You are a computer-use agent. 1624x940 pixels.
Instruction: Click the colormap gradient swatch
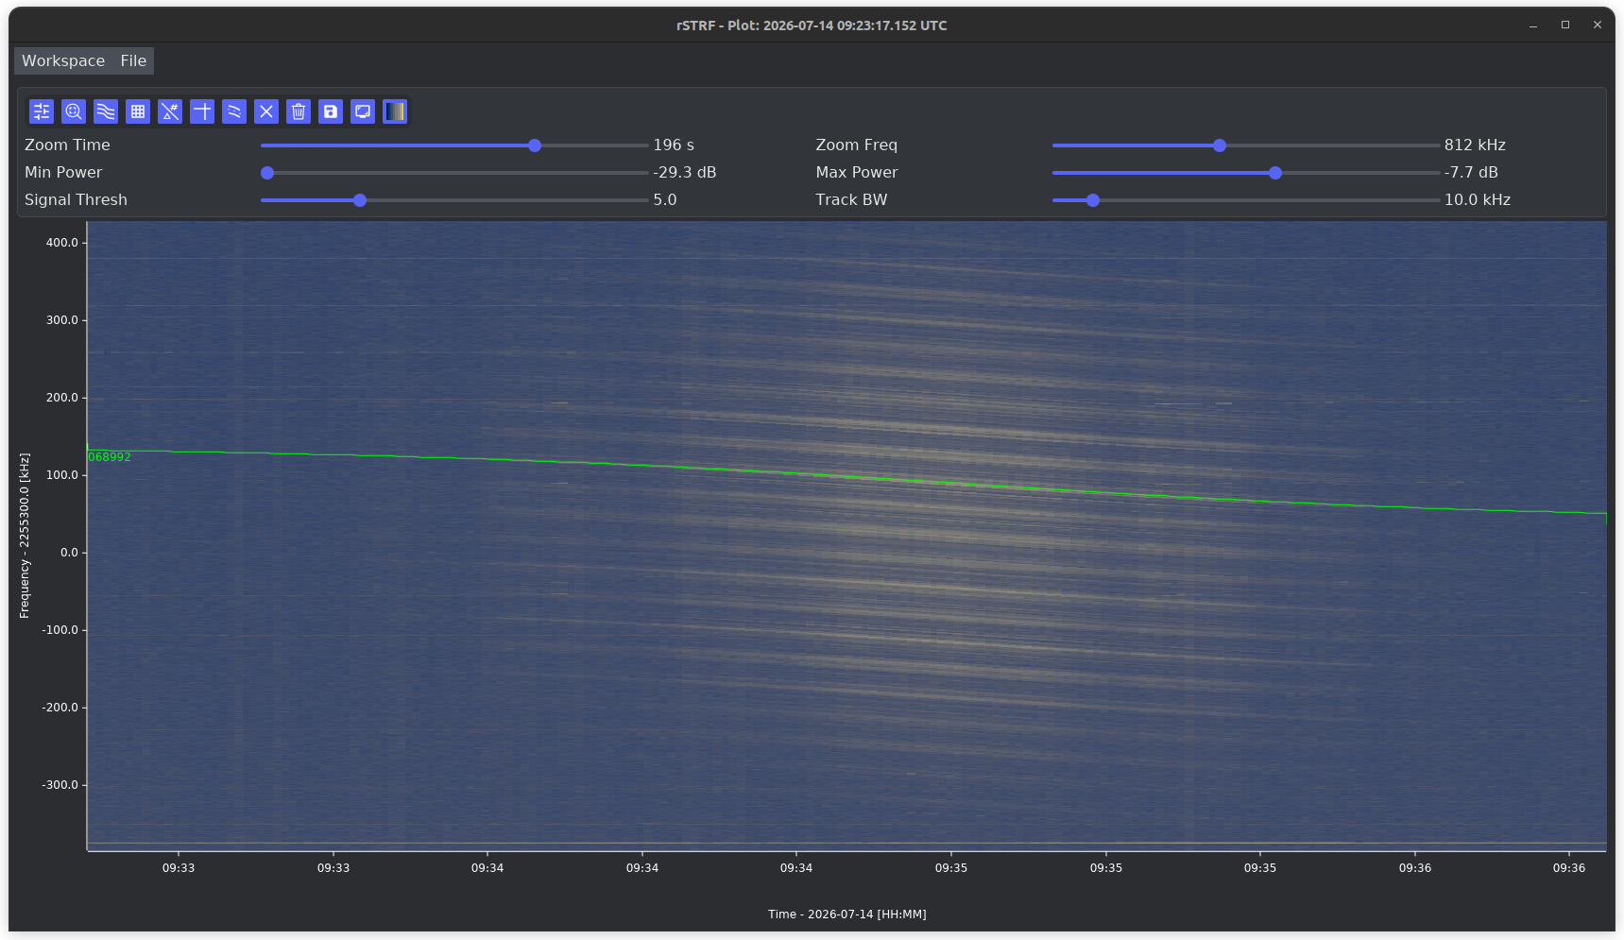click(x=395, y=111)
